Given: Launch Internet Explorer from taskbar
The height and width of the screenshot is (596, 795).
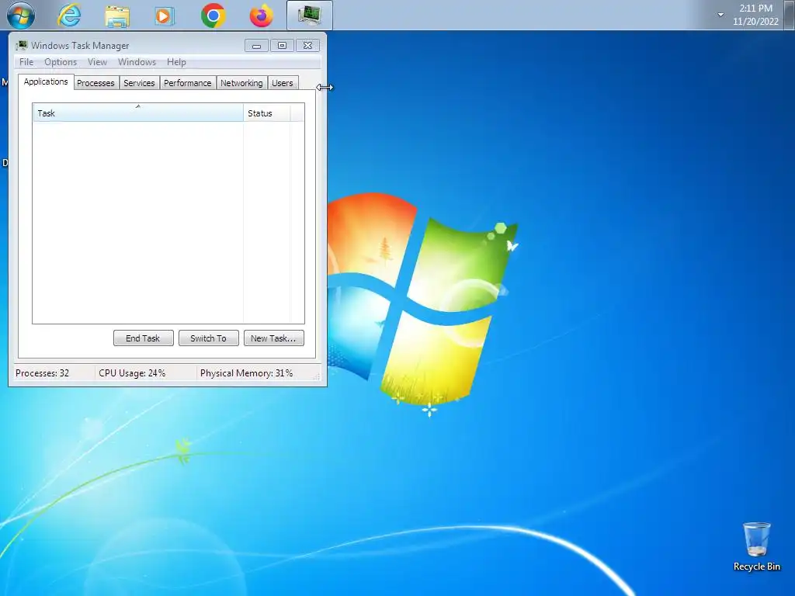Looking at the screenshot, I should click(x=69, y=16).
